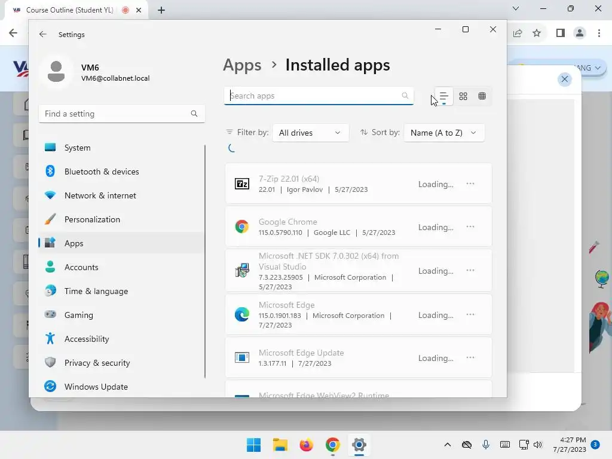Click the Microsoft Edge Update app icon
The height and width of the screenshot is (459, 612).
[x=242, y=357]
